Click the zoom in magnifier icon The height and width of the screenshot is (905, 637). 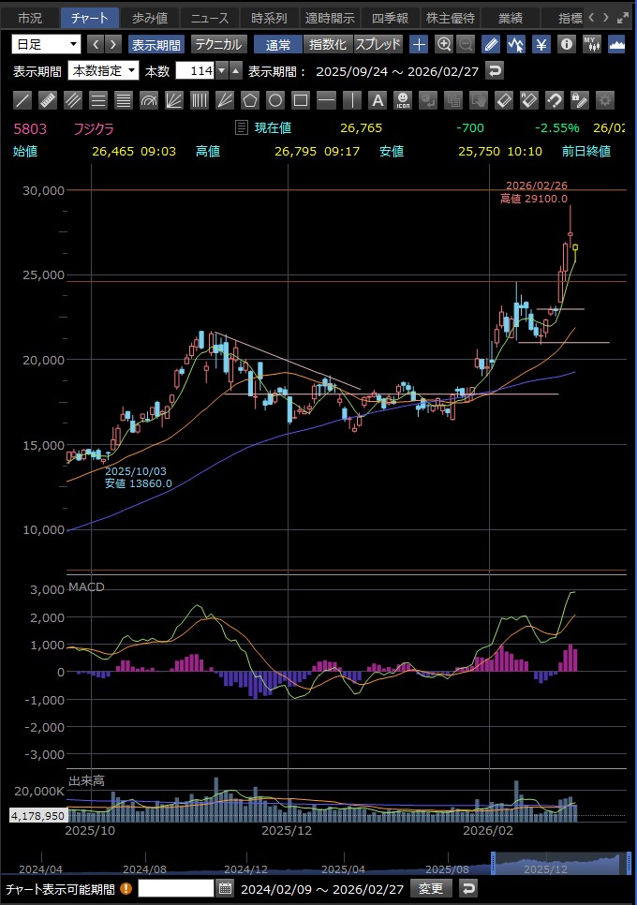(x=444, y=44)
